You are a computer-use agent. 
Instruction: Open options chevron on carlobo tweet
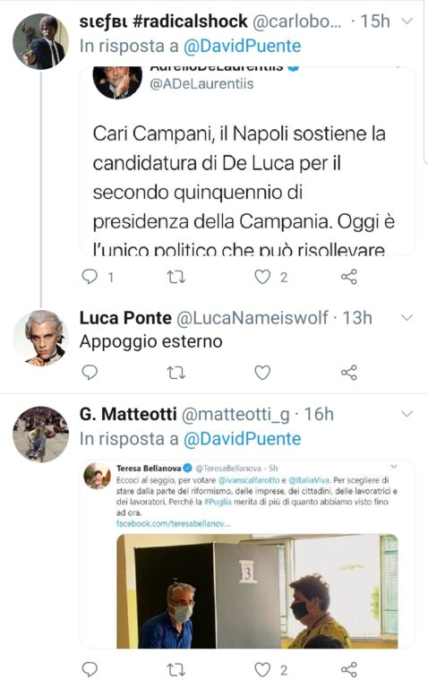(407, 21)
